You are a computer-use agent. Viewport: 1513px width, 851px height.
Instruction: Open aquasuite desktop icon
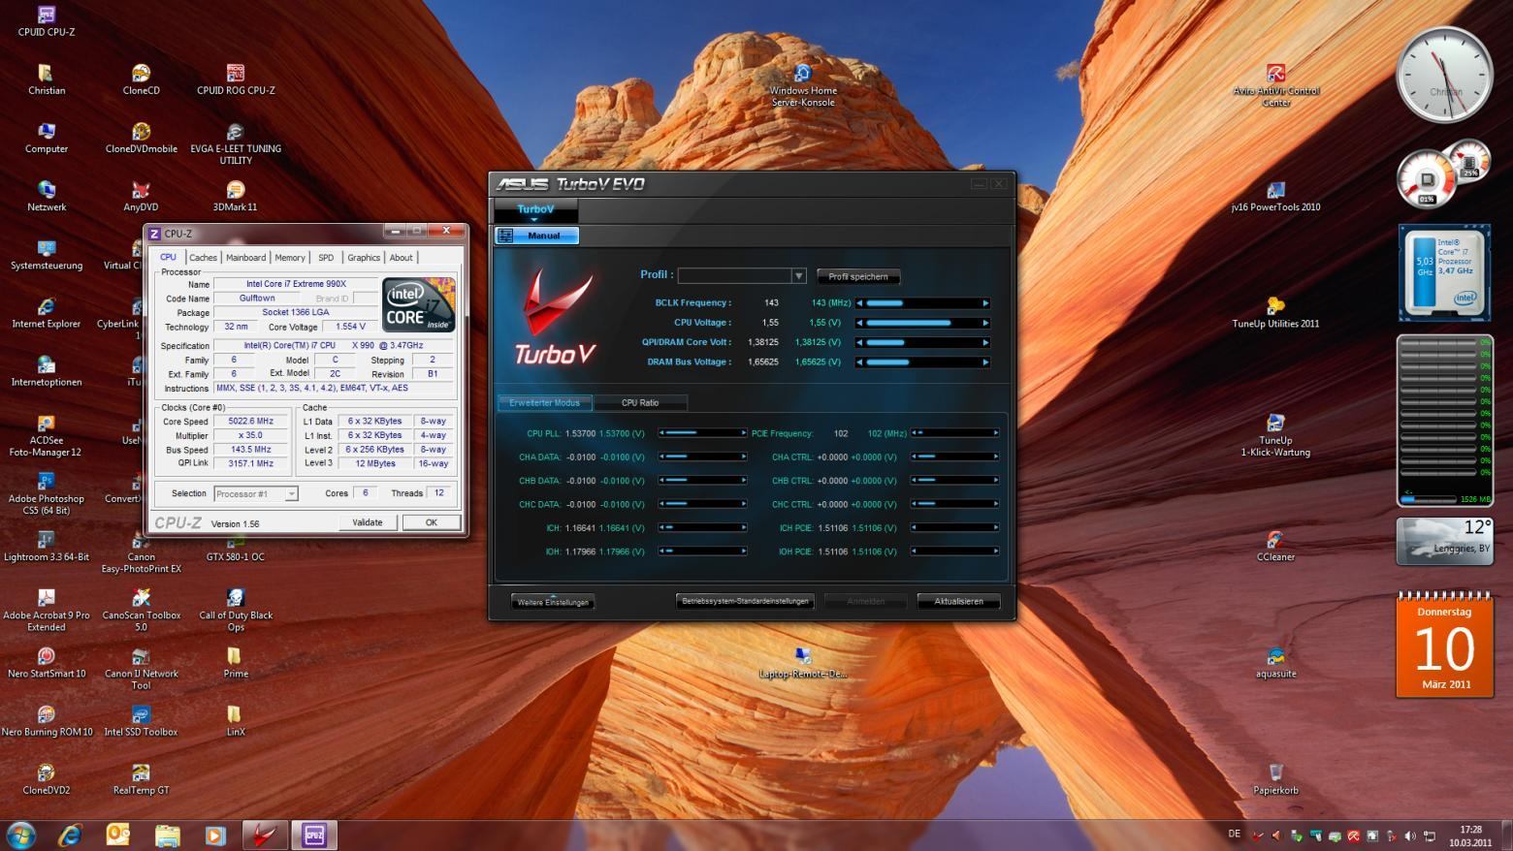pos(1275,663)
